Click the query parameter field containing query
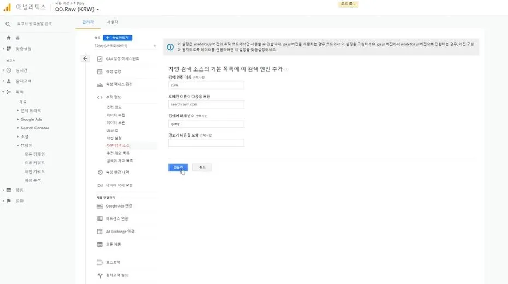 [206, 124]
